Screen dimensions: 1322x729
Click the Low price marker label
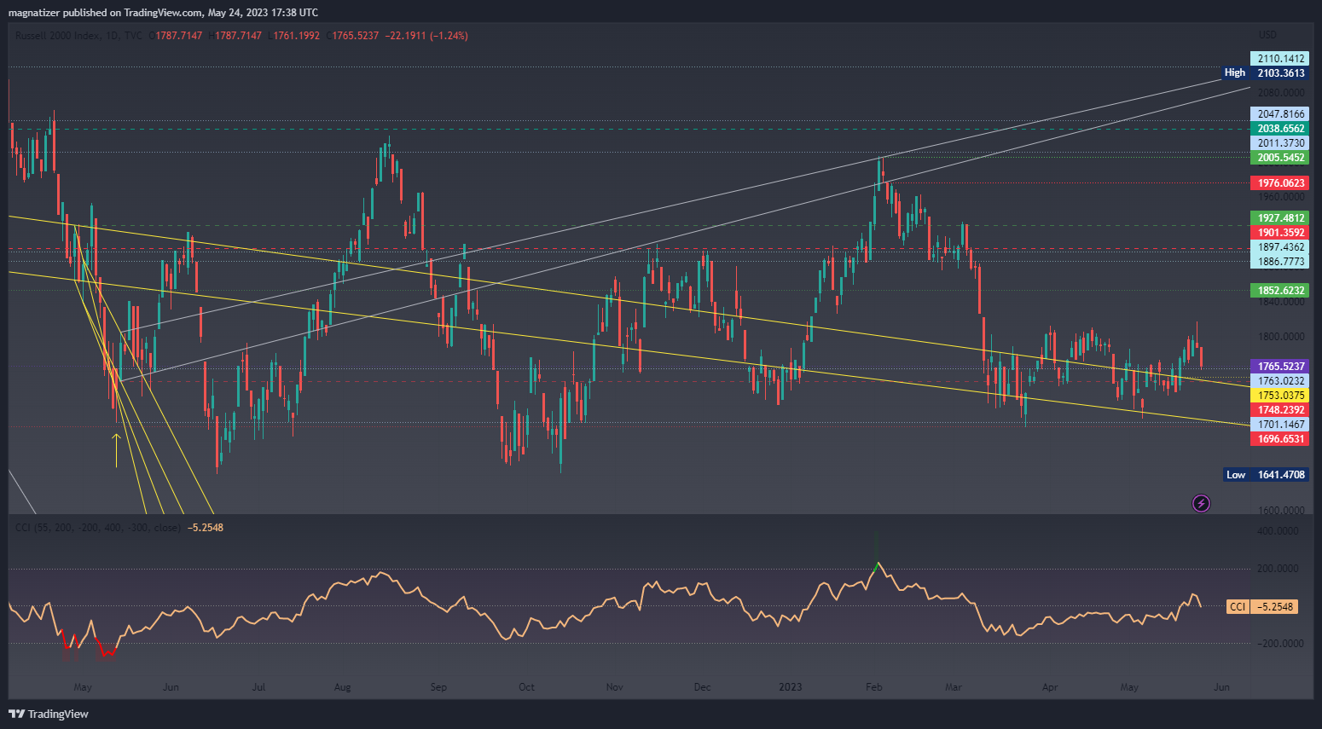pyautogui.click(x=1235, y=475)
